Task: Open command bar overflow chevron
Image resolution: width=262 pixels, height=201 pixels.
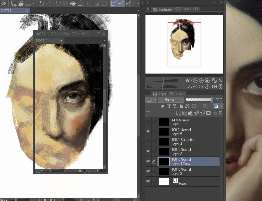Action: 138,3
